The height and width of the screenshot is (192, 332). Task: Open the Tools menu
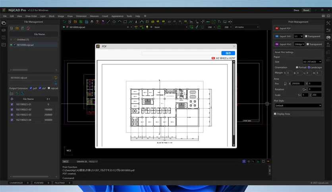(x=129, y=16)
